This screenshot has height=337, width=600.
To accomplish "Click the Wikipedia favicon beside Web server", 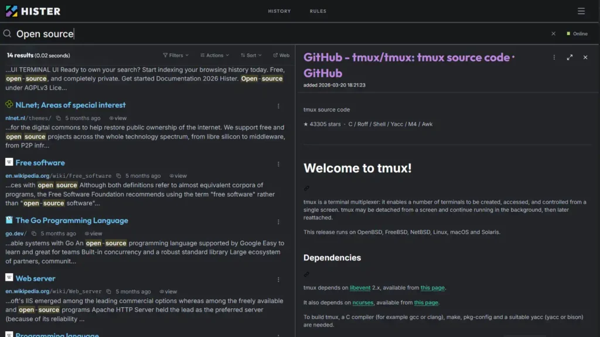I will tap(9, 277).
